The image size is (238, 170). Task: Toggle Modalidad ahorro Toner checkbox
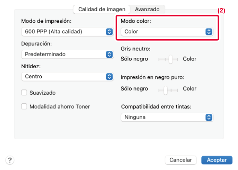click(24, 107)
